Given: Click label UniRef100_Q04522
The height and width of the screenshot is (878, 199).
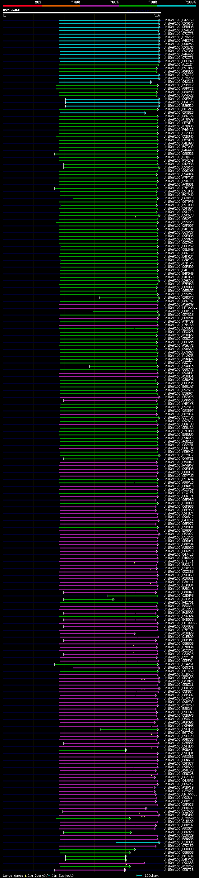Looking at the screenshot, I should tap(178, 95).
